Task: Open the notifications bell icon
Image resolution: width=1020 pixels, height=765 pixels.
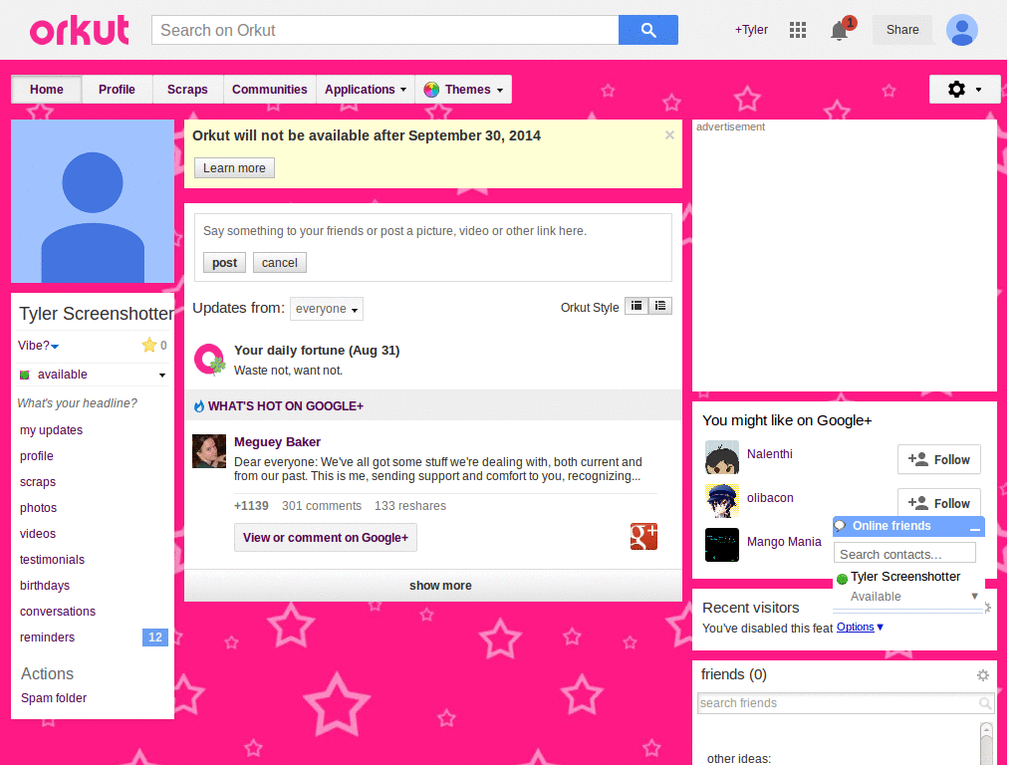Action: pos(839,31)
